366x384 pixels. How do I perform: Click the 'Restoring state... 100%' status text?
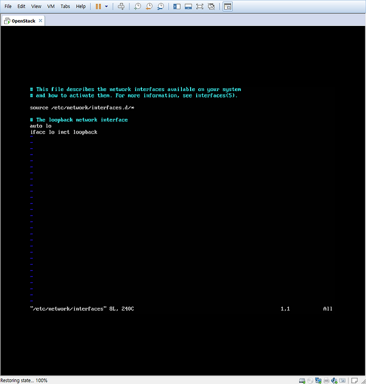(x=24, y=380)
